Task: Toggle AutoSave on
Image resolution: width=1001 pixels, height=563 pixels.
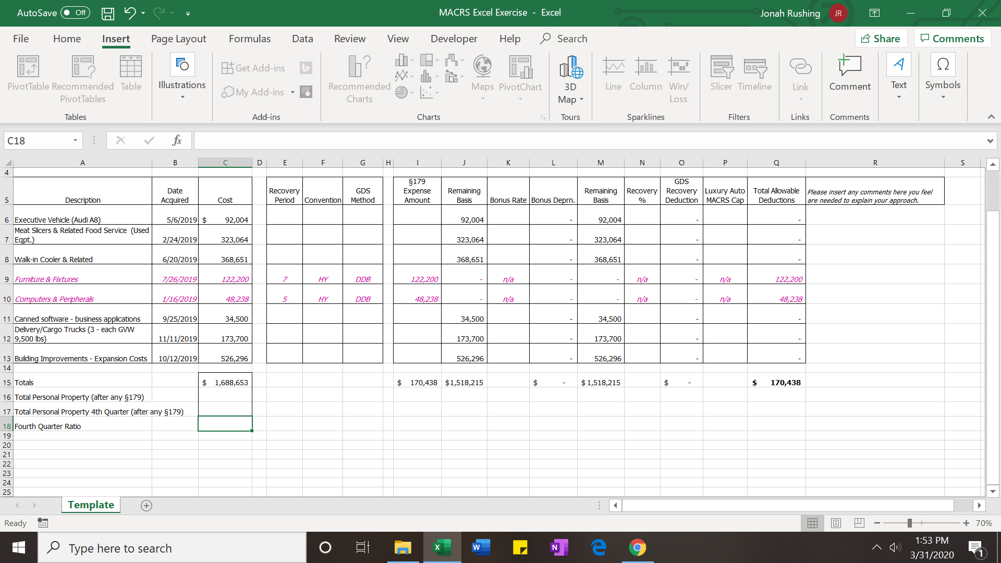Action: pos(75,13)
